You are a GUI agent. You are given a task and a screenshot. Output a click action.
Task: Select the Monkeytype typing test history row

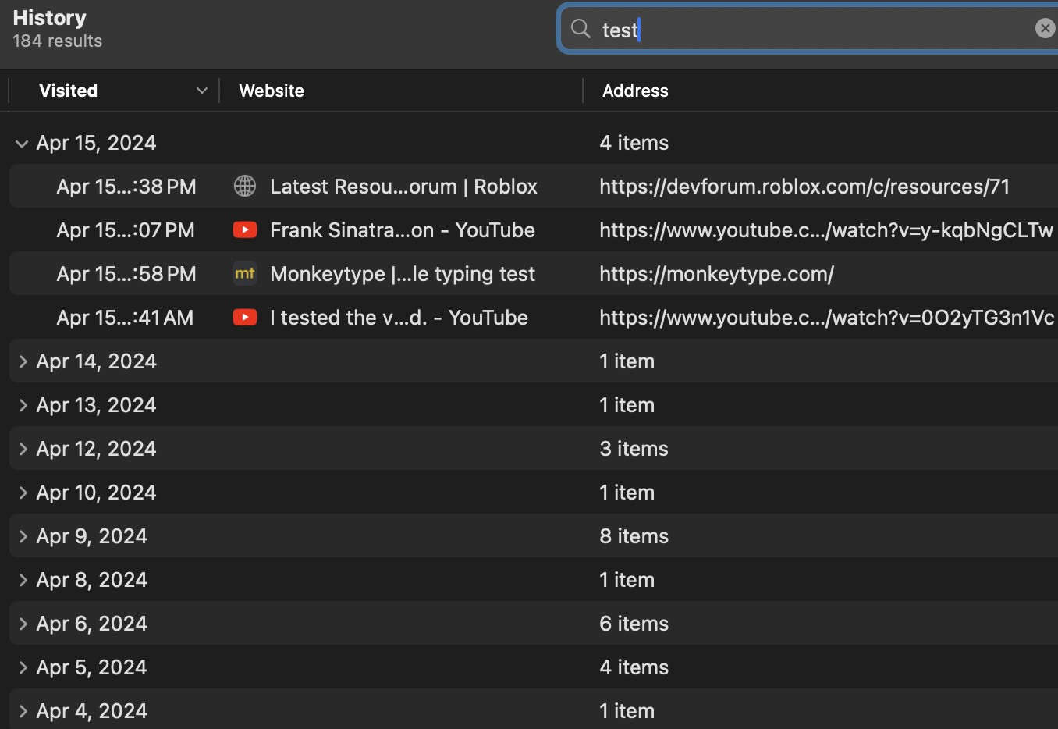(x=402, y=274)
